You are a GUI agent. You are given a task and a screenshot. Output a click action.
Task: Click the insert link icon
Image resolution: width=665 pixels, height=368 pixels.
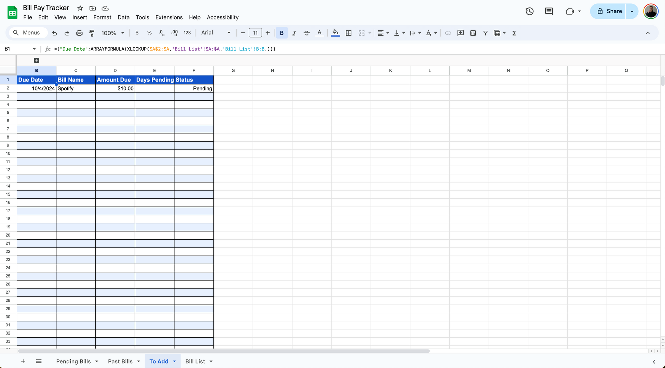click(448, 33)
